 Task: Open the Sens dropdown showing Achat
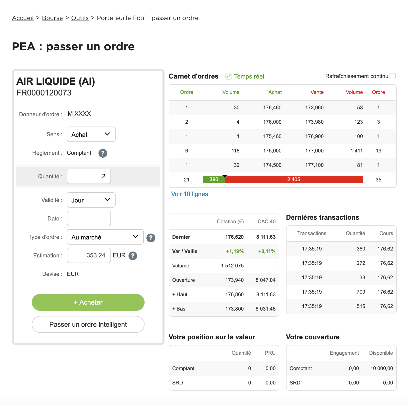pos(91,134)
